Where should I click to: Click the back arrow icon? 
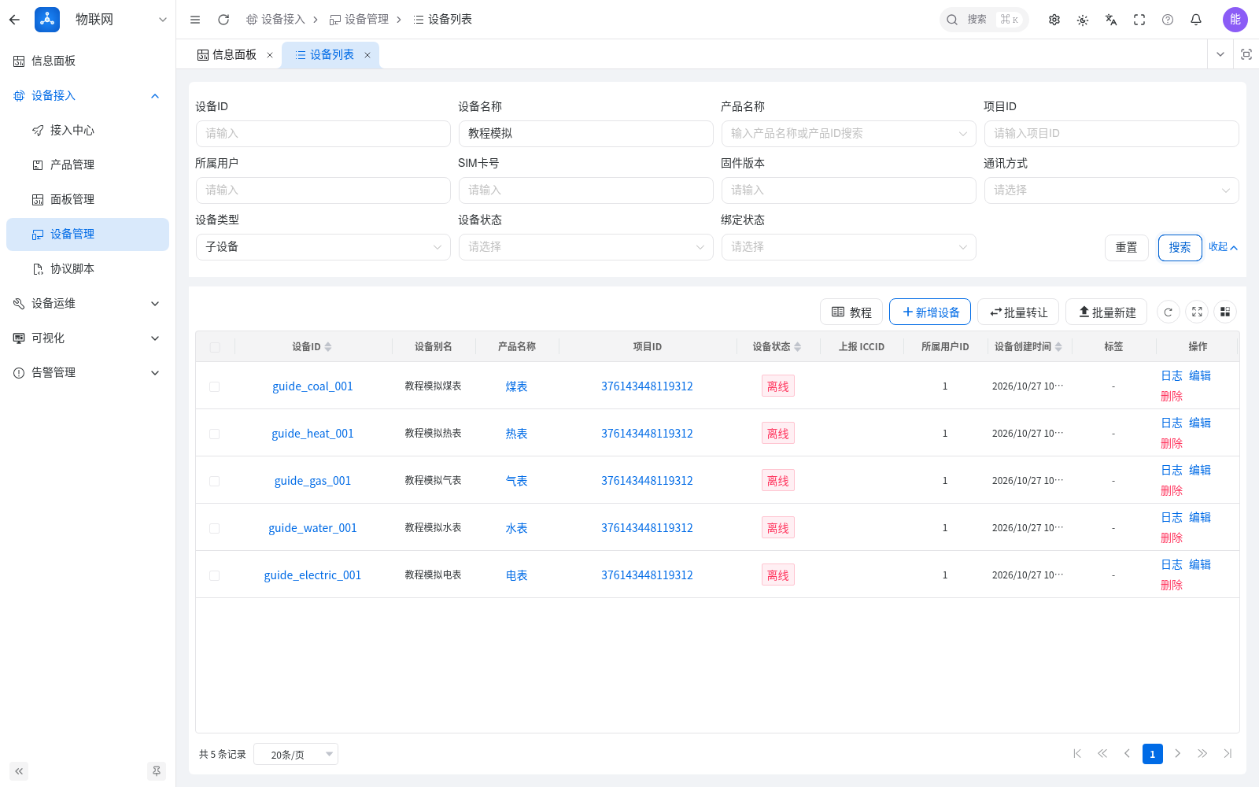tap(14, 20)
